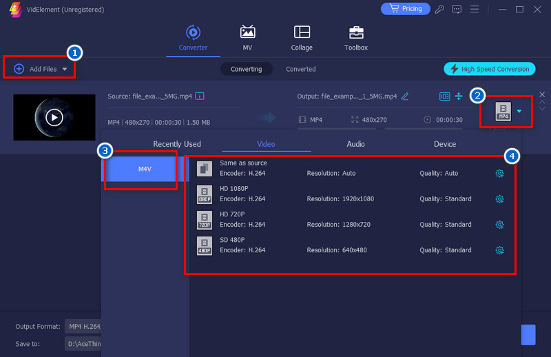
Task: Click the 720P preset icon
Action: click(204, 220)
